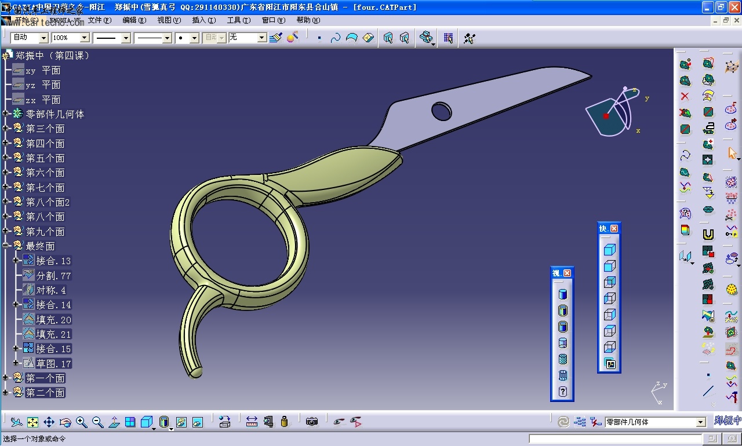Click the Fly Through icon in bottom toolbar
This screenshot has width=742, height=446.
click(x=16, y=422)
